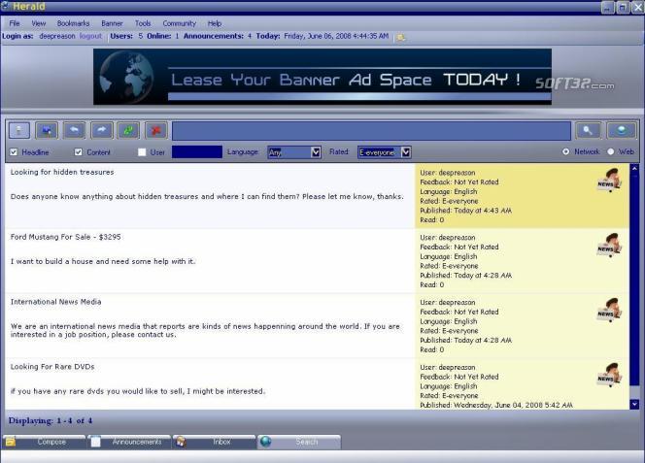
Task: Click the logout link
Action: pos(90,36)
